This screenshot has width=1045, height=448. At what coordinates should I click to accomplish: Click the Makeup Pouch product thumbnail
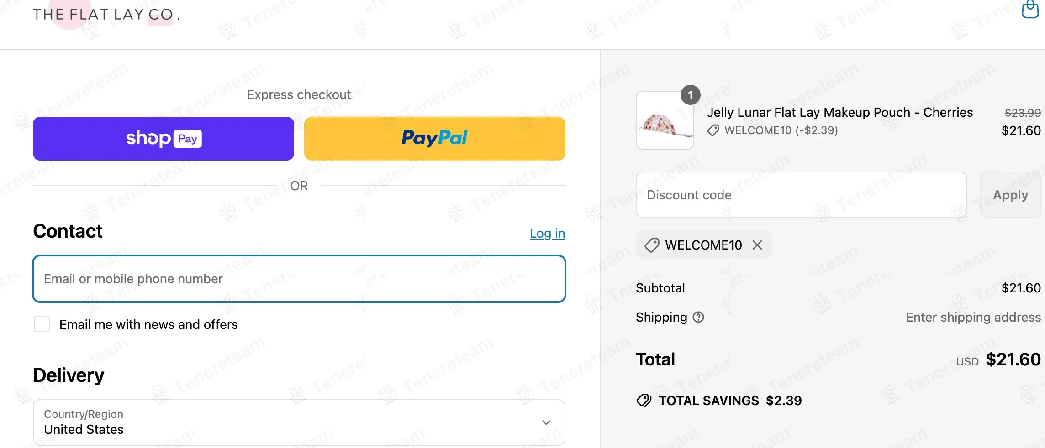(x=665, y=121)
